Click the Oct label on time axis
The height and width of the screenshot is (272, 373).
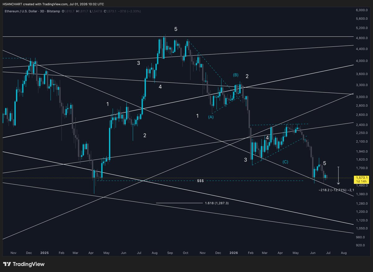pyautogui.click(x=186, y=253)
